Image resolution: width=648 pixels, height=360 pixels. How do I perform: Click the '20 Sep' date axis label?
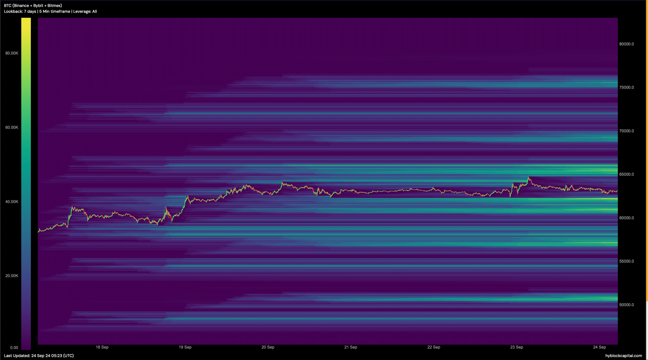pos(268,347)
